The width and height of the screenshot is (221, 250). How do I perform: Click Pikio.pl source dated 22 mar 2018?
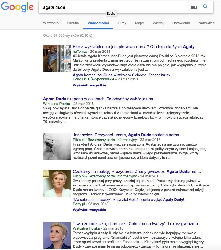[x=105, y=140]
